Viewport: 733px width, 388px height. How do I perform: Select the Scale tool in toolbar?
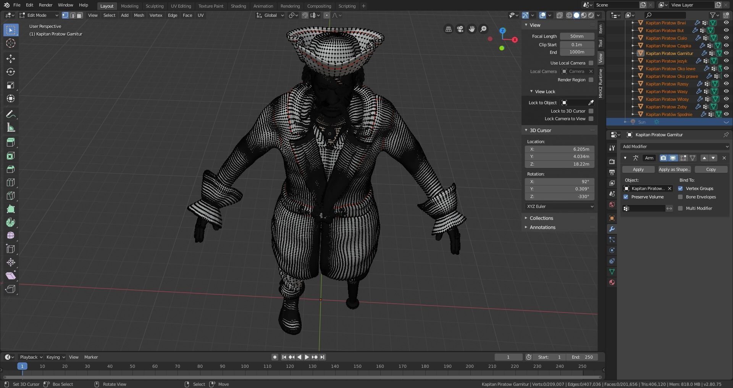[x=11, y=85]
